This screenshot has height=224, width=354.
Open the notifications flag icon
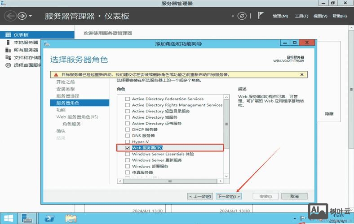[x=261, y=16]
